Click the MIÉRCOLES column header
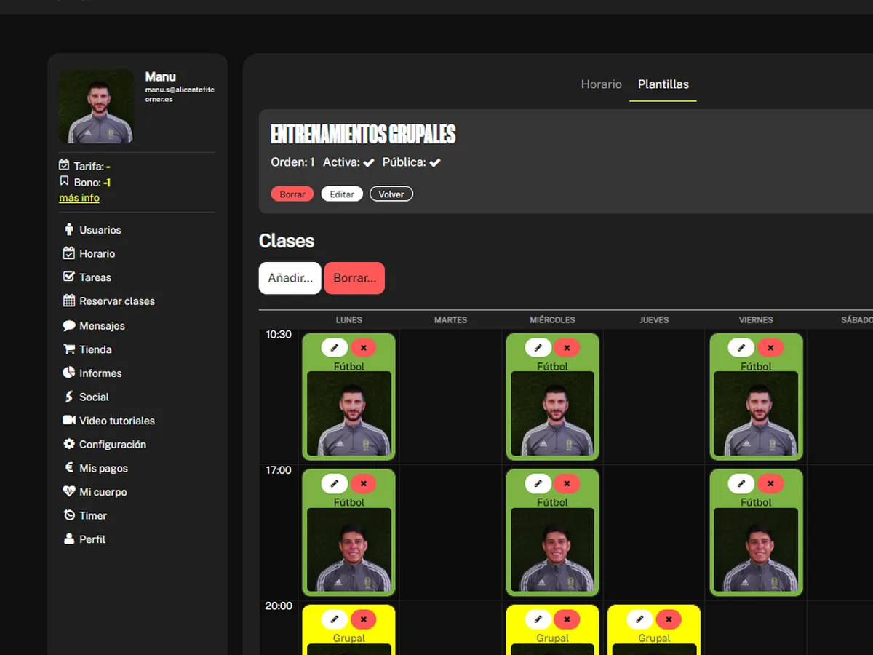873x655 pixels. click(552, 320)
